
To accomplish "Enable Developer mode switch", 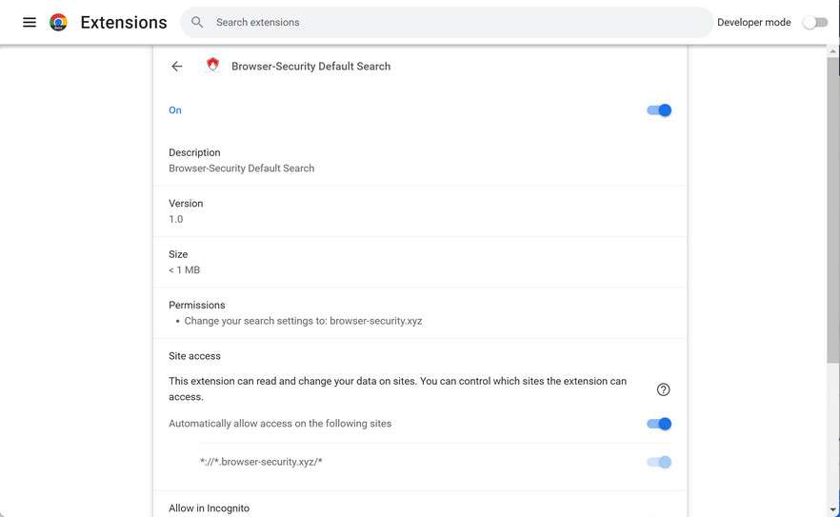I will click(814, 22).
